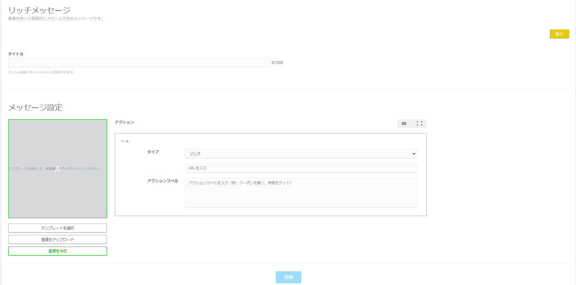Viewport: 576px width, 285px height.
Task: Click the アクションラベル label text
Action: [x=163, y=181]
